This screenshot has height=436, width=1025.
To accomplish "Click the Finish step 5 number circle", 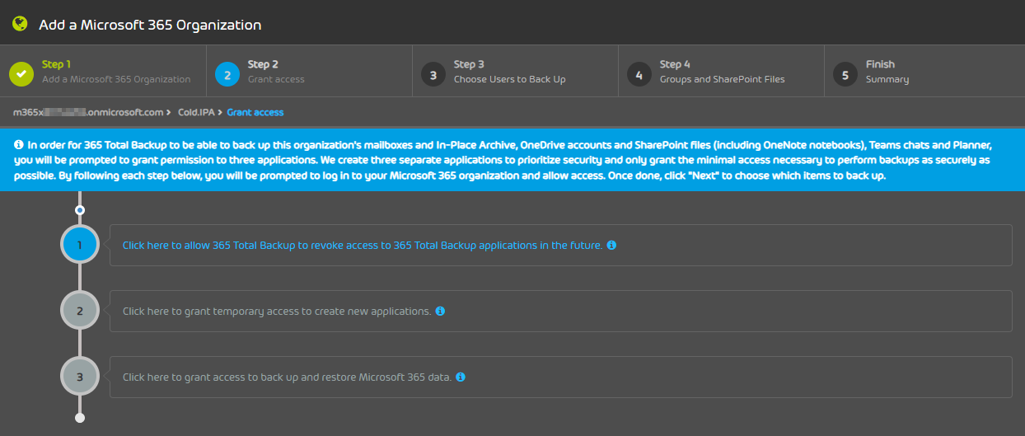I will point(845,74).
